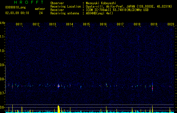Click the 1.0 kHz axis label

click(x=2, y=51)
